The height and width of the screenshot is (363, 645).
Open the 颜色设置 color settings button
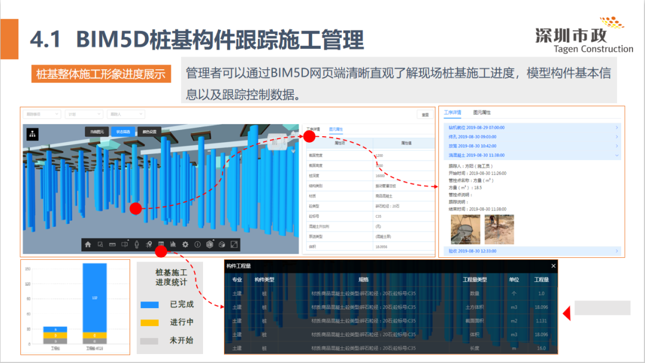[x=149, y=131]
